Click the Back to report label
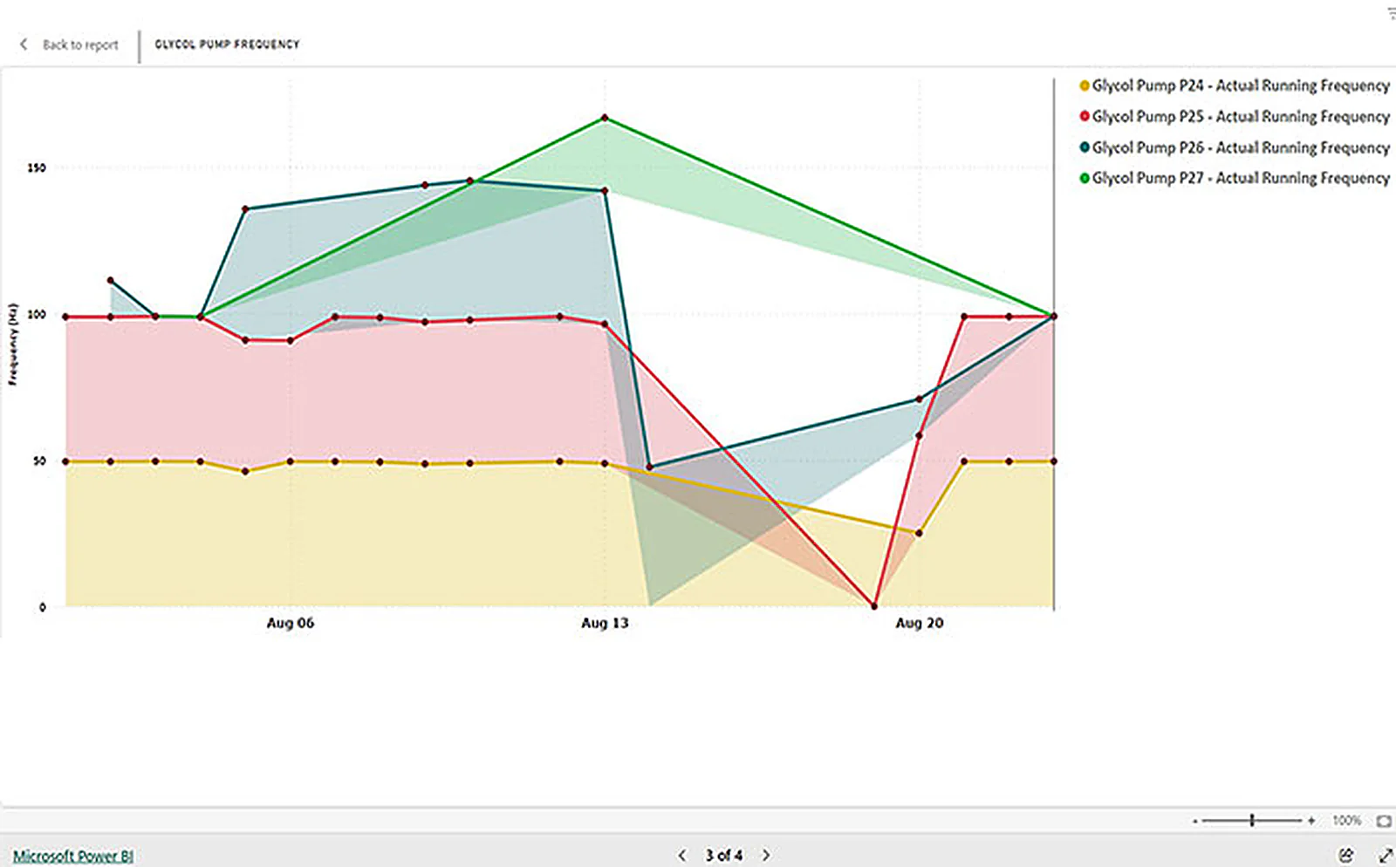Viewport: 1396px width, 867px height. [80, 44]
